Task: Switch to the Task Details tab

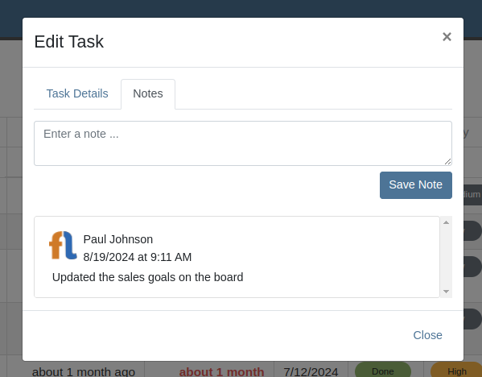Action: pyautogui.click(x=77, y=93)
